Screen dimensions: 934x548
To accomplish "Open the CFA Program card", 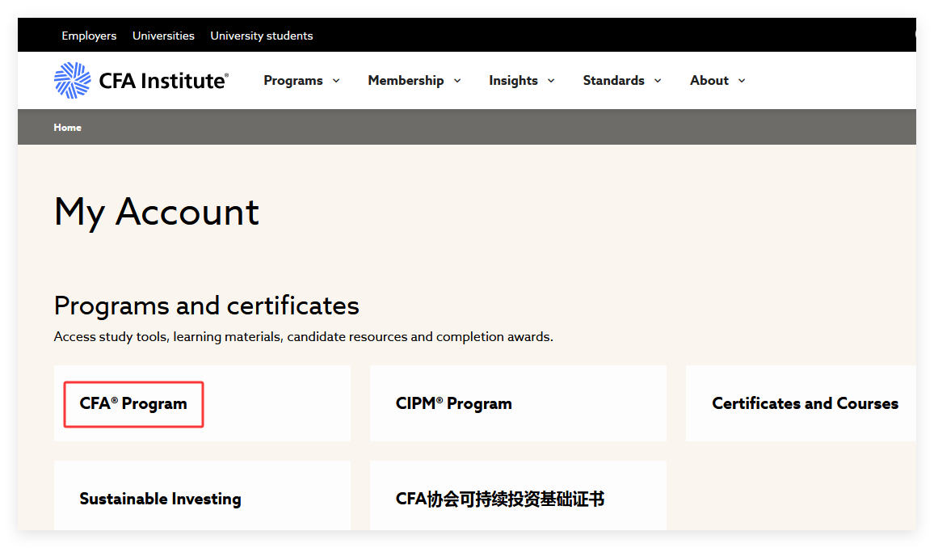I will (x=202, y=403).
